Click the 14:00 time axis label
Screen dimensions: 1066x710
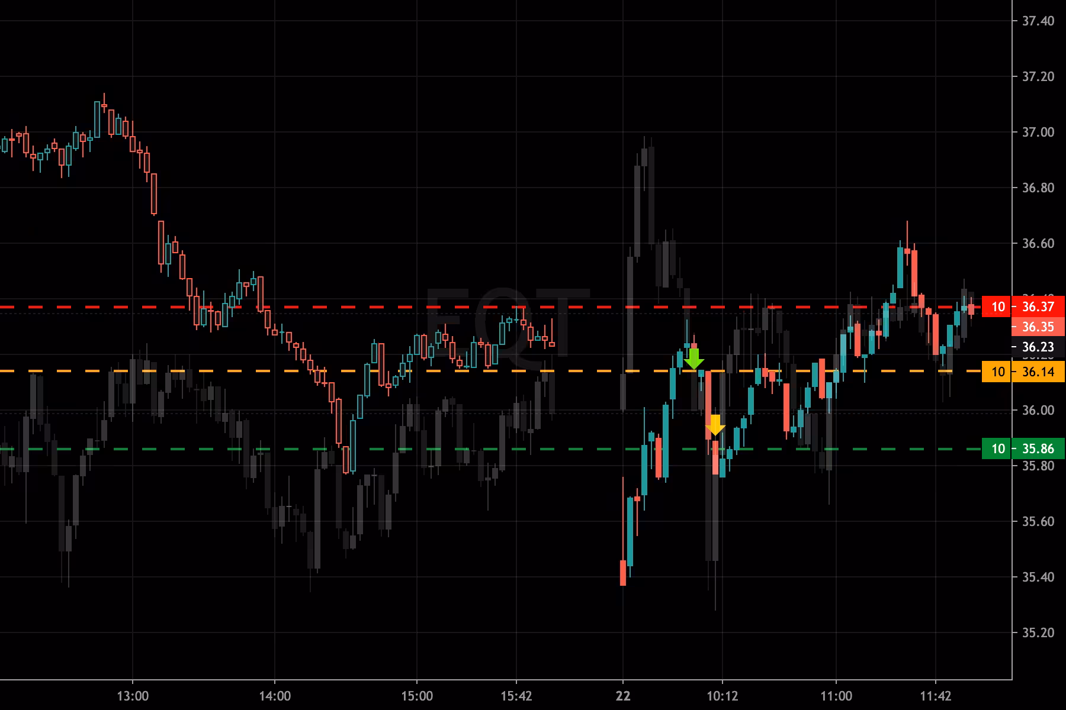[x=275, y=696]
